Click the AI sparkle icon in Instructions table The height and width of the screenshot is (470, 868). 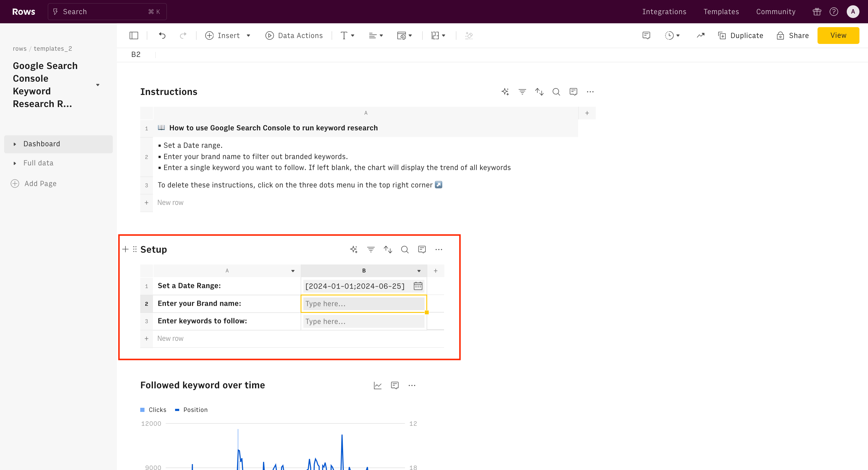click(505, 92)
